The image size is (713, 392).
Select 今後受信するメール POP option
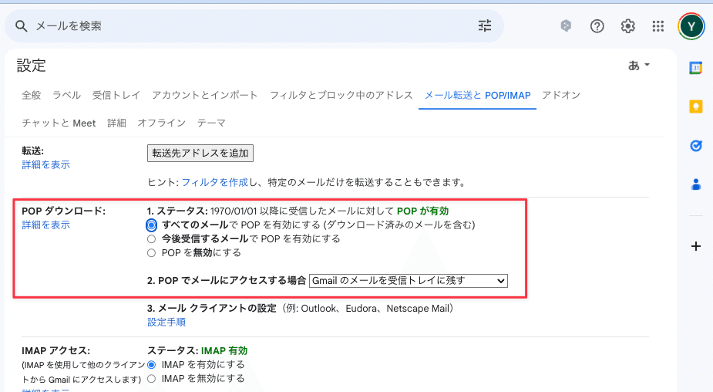(x=152, y=239)
